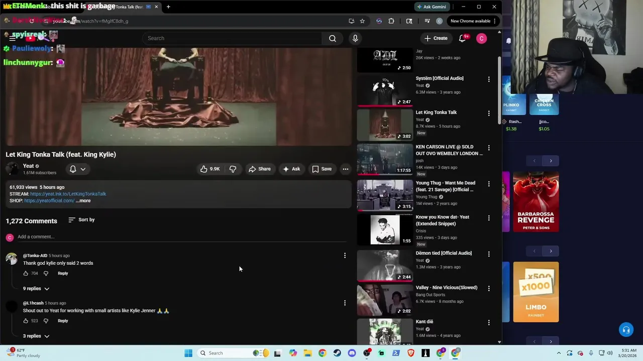Toggle Yeat channel notification bell dropdown
Viewport: 643px width, 361px height.
tap(77, 169)
